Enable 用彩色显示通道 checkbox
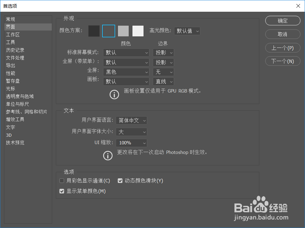Viewport: 305px width, 228px height. tap(62, 181)
